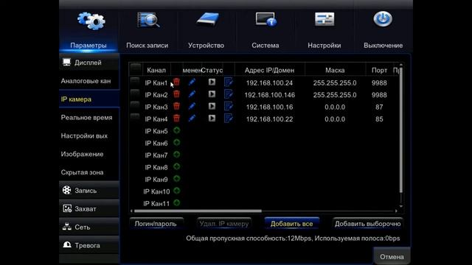Screen dimensions: 472x265
Task: Delete IP Кан4 with trash icon
Action: click(177, 118)
